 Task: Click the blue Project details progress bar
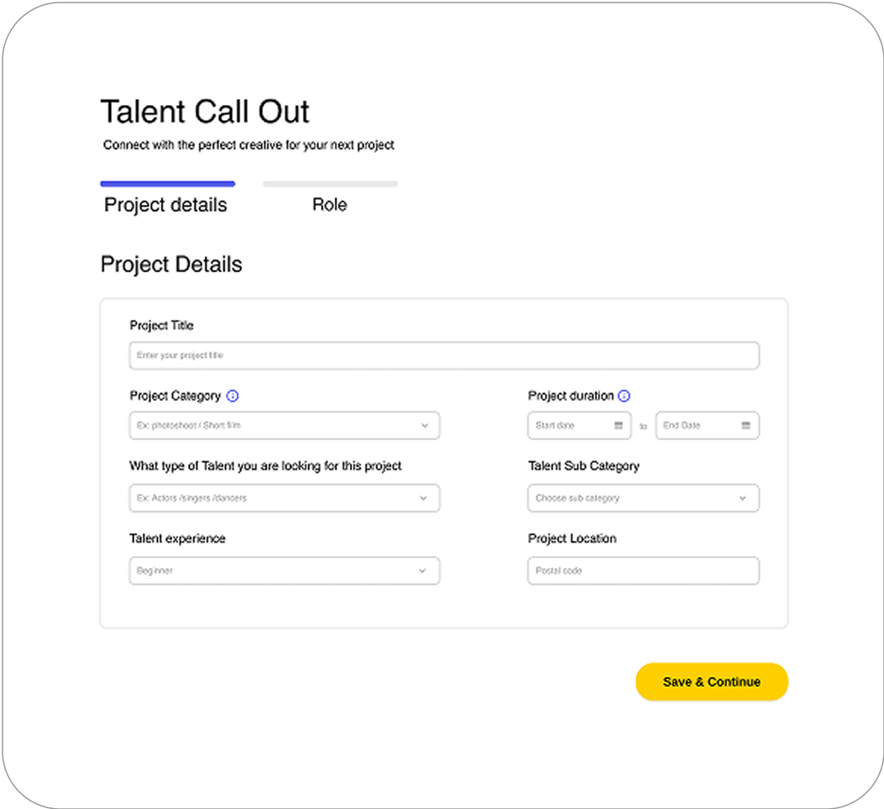(167, 183)
